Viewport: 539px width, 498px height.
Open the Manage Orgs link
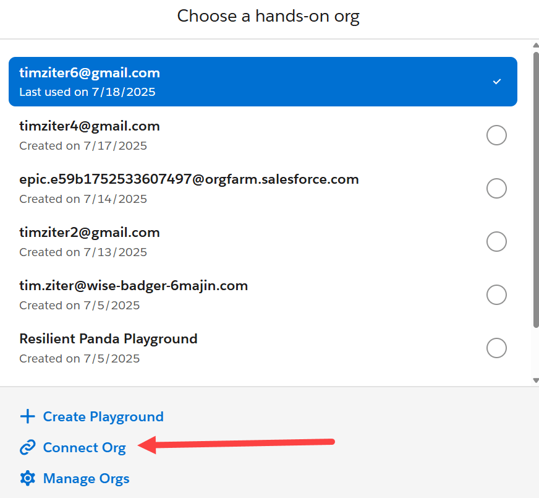click(x=86, y=478)
